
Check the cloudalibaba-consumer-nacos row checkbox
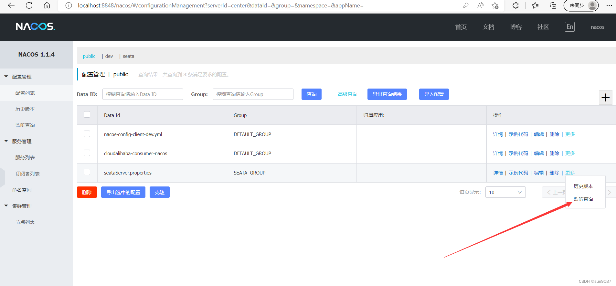pyautogui.click(x=87, y=153)
